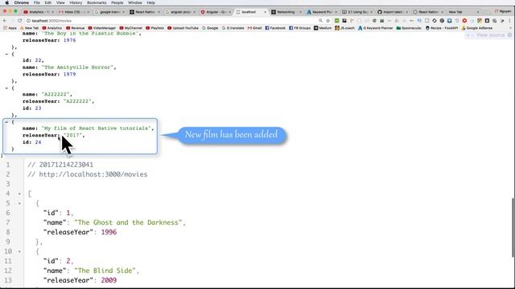Screen dimensions: 515x289
Task: Switch to the Networking tab
Action: pyautogui.click(x=286, y=12)
